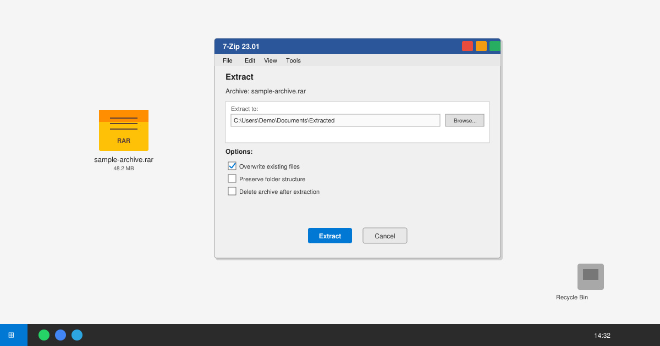The height and width of the screenshot is (346, 660).
Task: Click the 'Extract' dialog heading
Action: coord(239,77)
